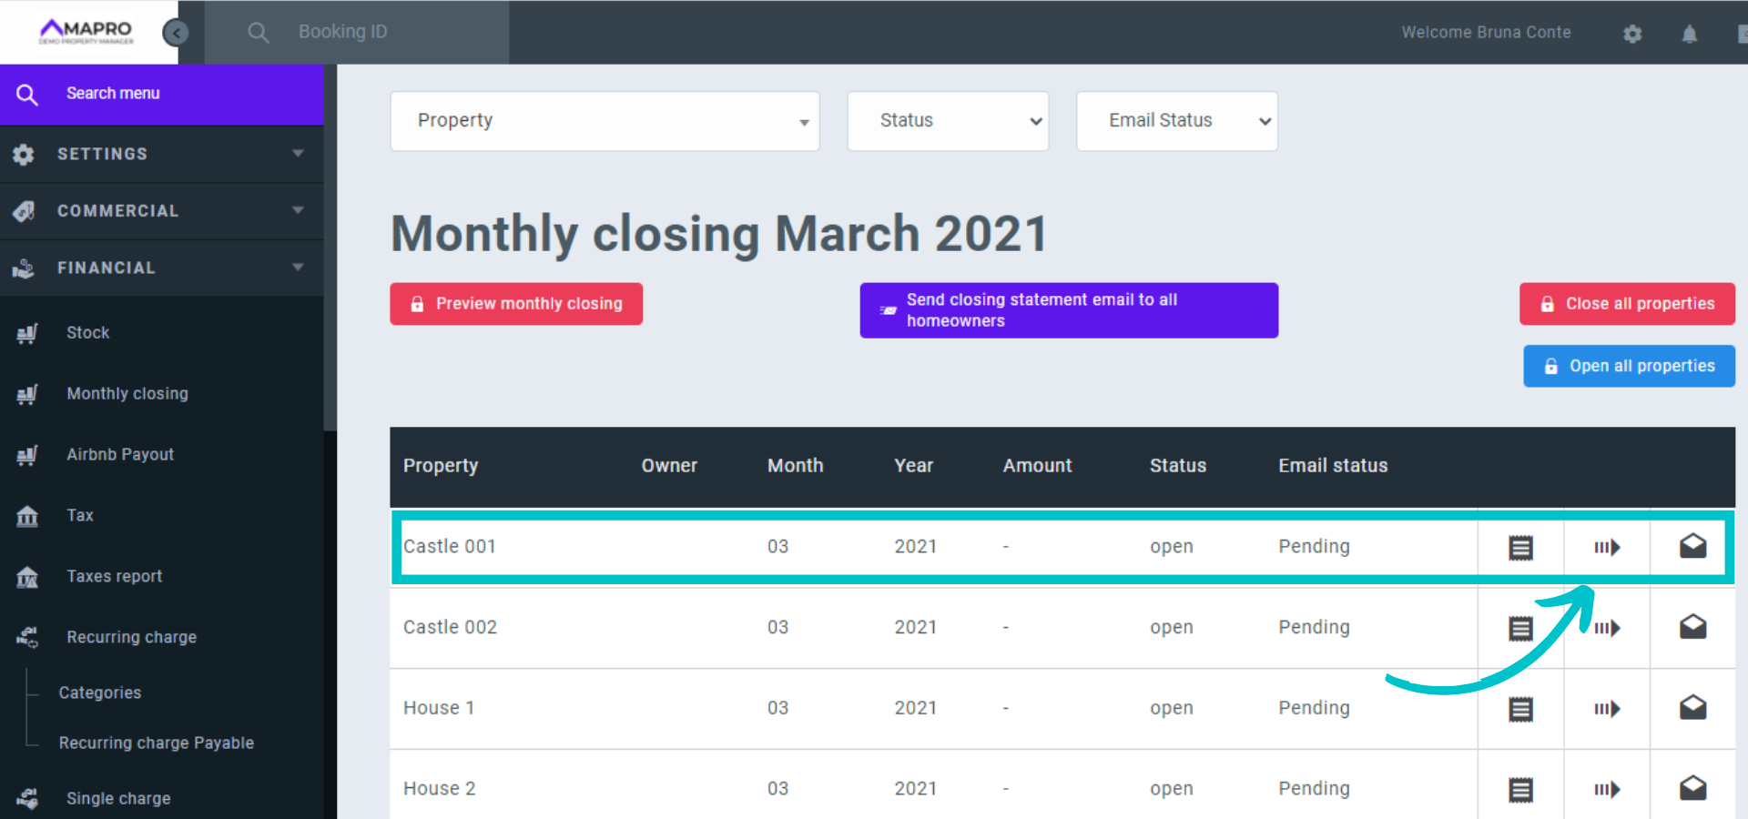1748x819 pixels.
Task: Select Taxes report from the sidebar
Action: [114, 576]
